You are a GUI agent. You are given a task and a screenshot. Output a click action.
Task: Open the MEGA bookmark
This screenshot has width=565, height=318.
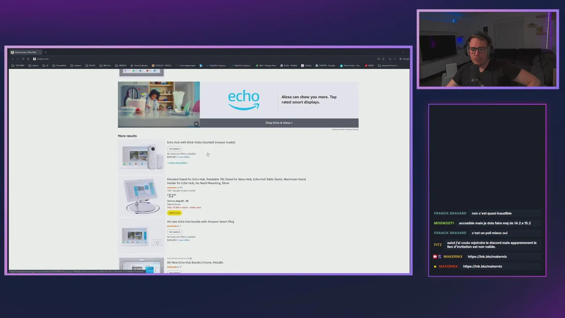(x=369, y=65)
